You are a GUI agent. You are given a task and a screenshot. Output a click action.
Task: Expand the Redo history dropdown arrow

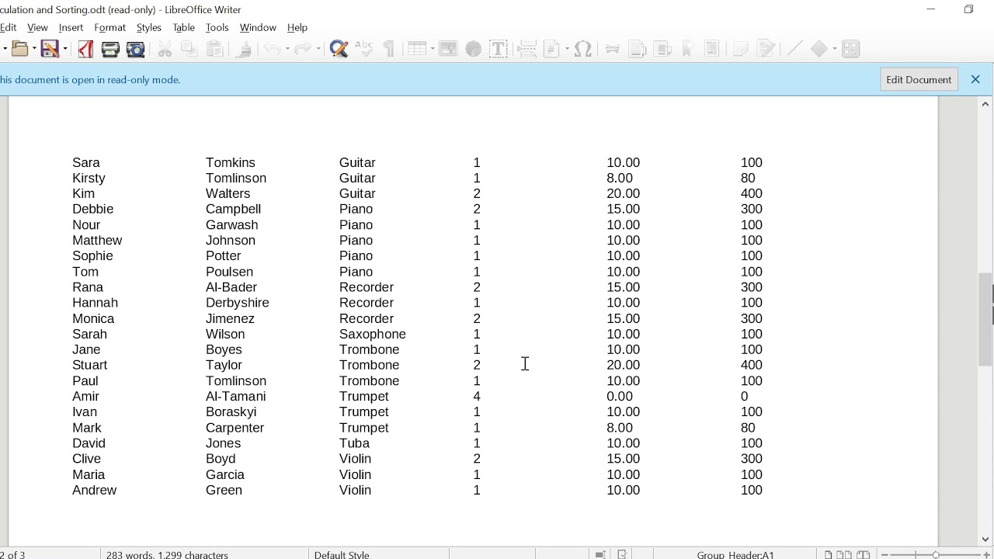(318, 49)
